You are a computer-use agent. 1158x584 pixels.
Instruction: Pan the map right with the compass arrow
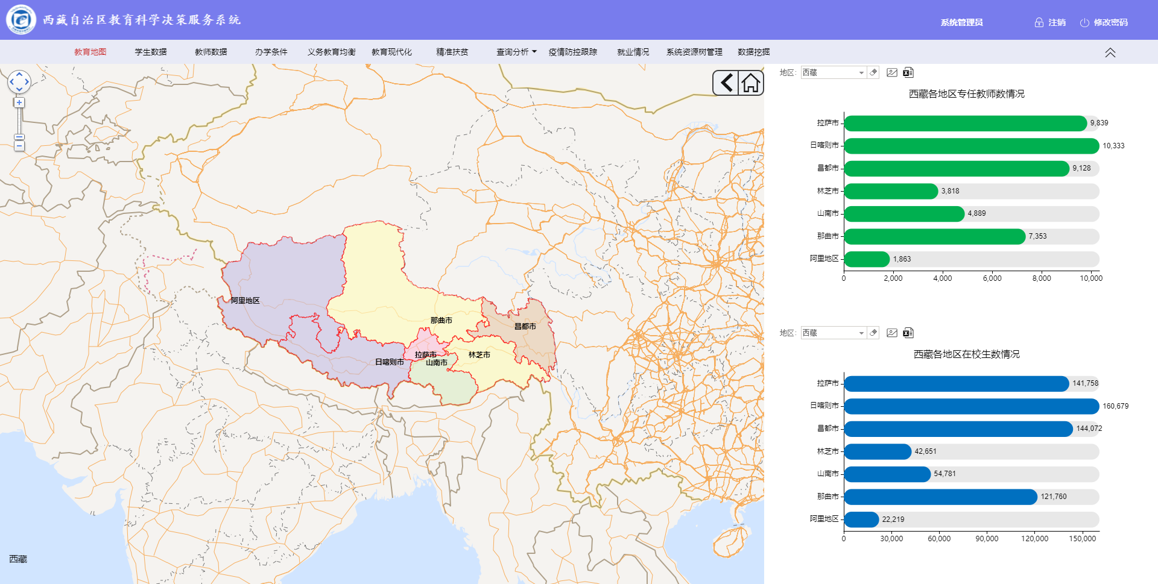(x=27, y=82)
